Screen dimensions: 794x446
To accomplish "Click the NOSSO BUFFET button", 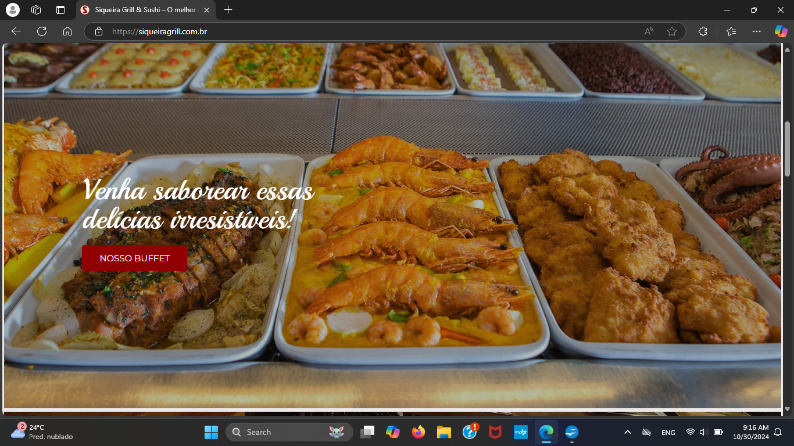I will coord(134,258).
